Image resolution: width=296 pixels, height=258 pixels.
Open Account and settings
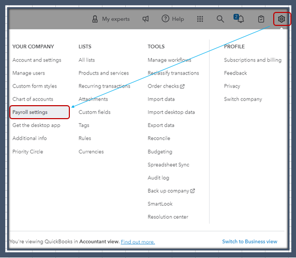[x=37, y=60]
